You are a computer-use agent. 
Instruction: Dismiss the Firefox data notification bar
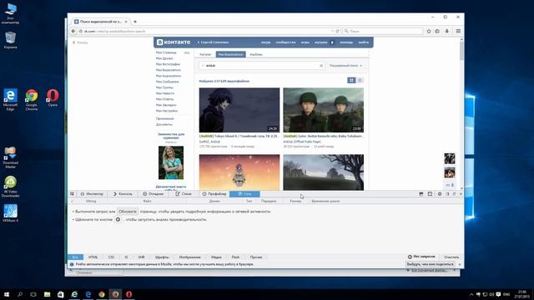460,264
